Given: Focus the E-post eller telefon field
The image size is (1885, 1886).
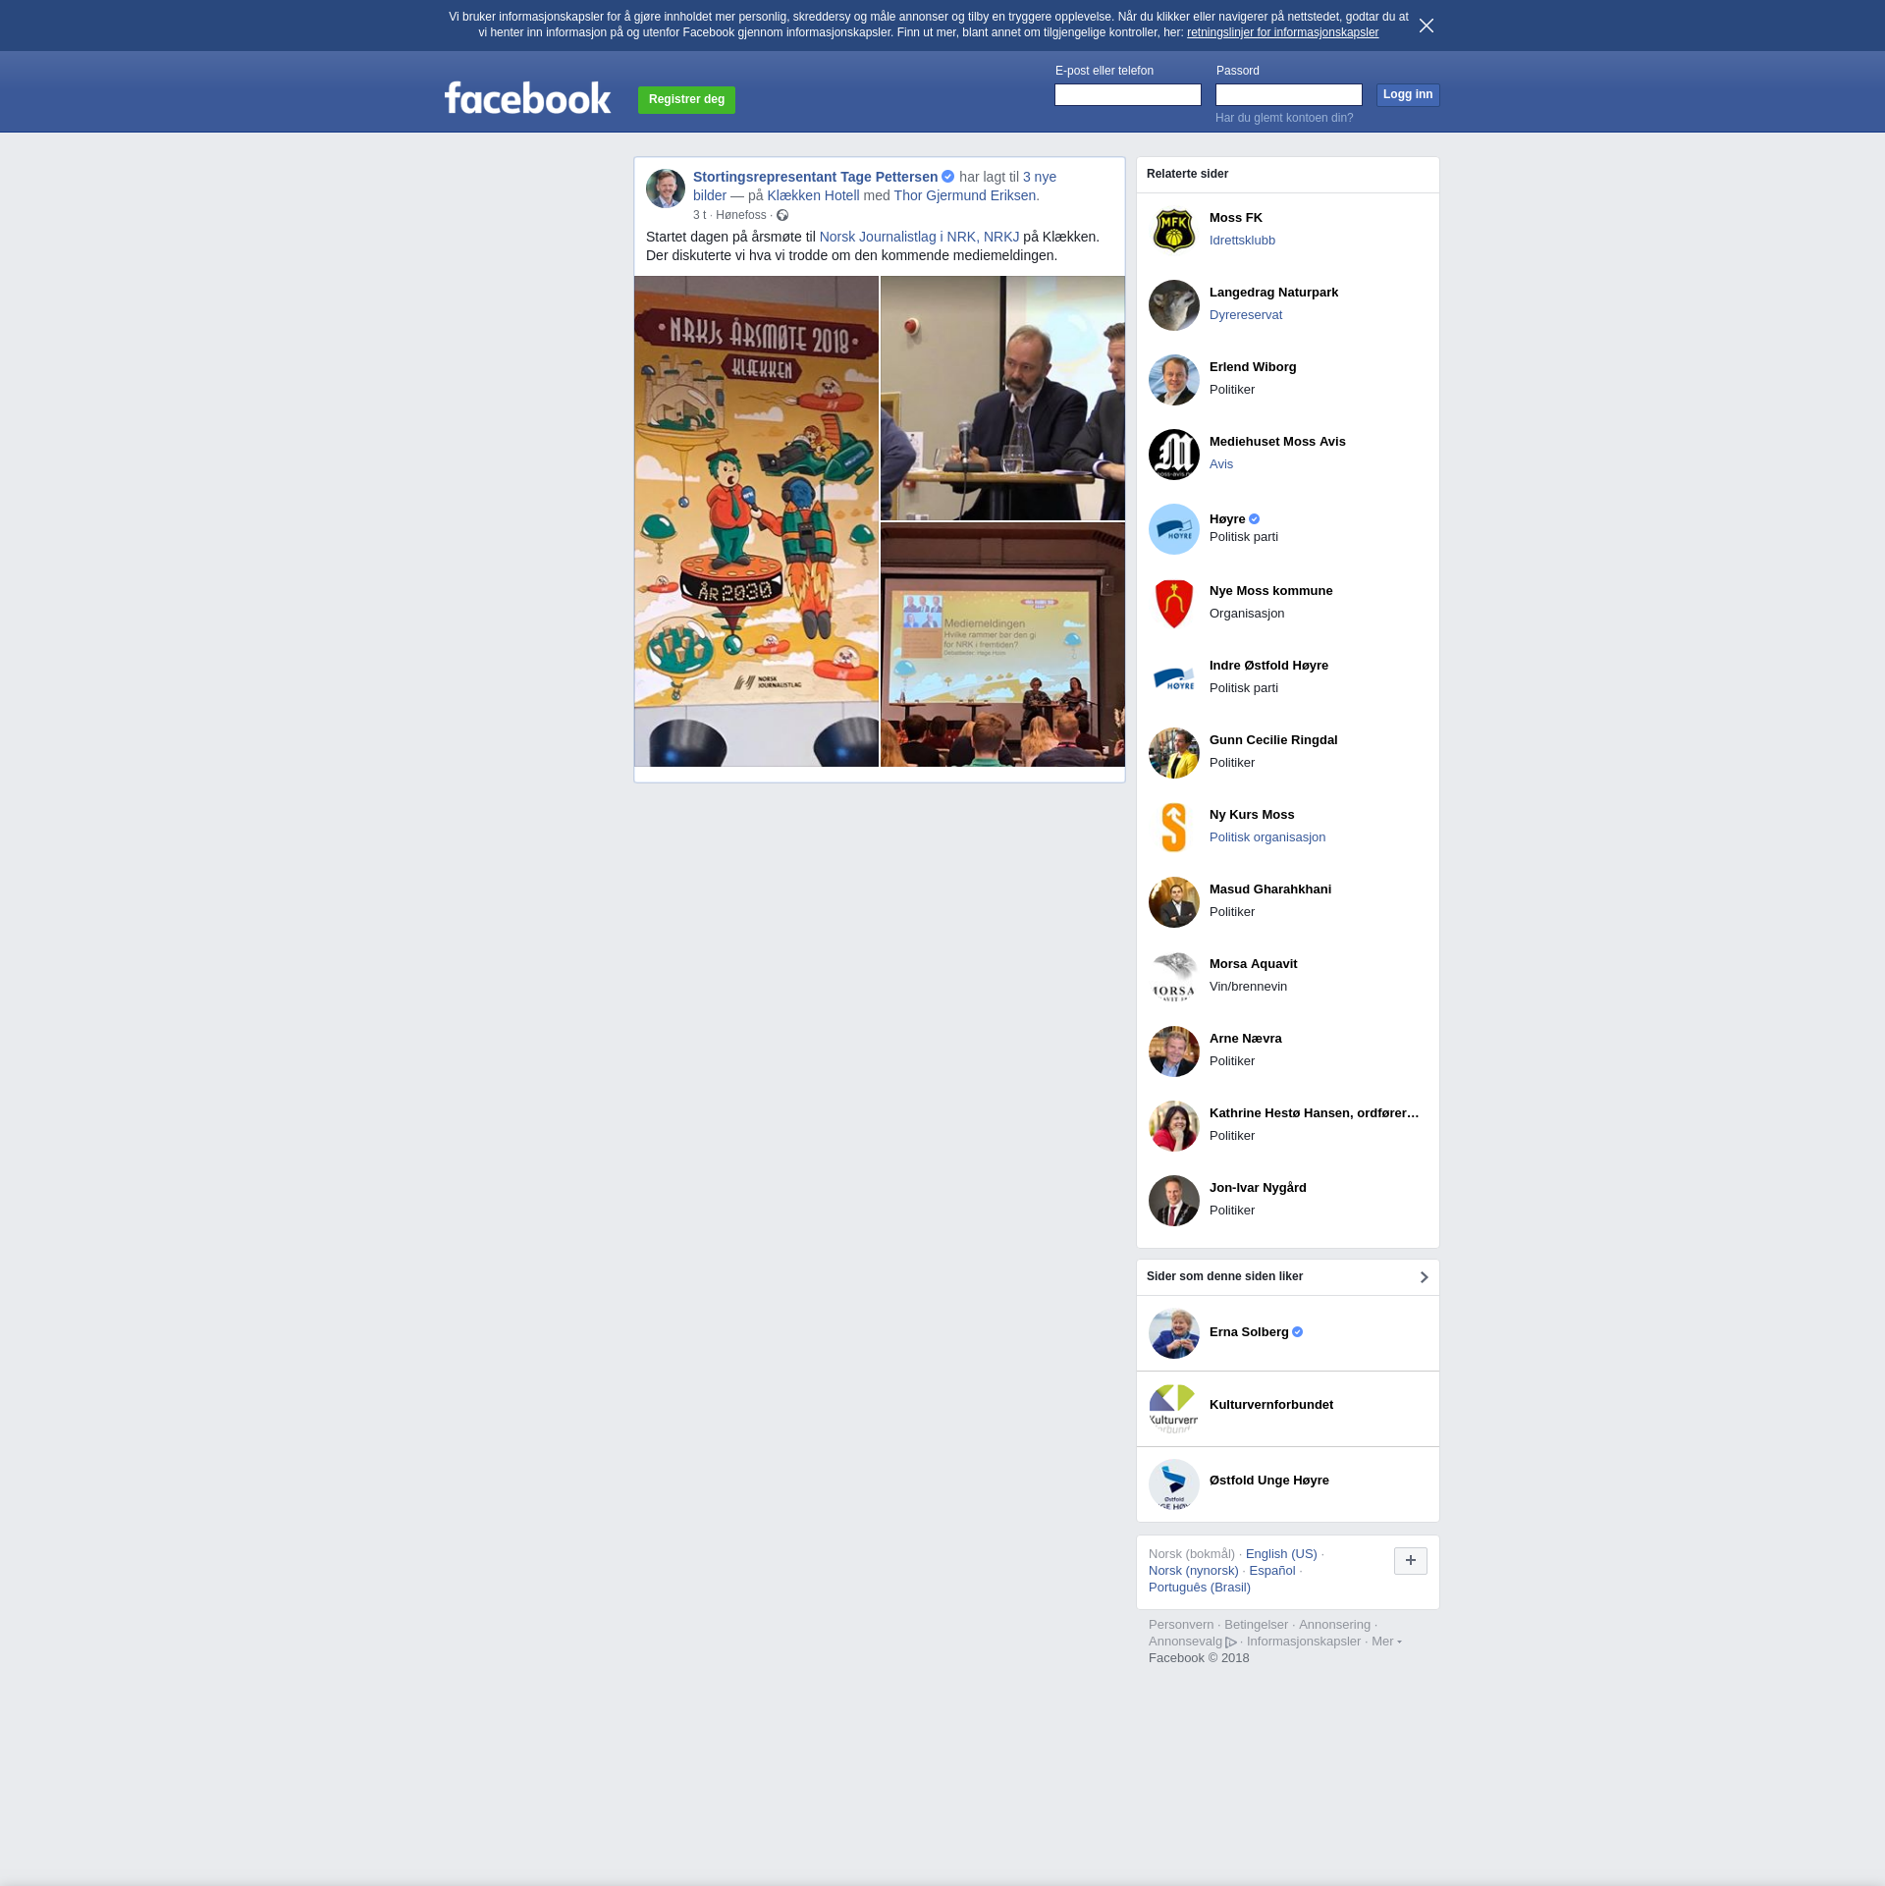Looking at the screenshot, I should 1127,94.
